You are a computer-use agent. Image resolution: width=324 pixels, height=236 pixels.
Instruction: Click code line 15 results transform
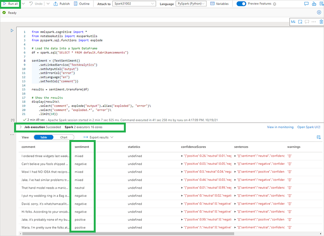(x=60, y=89)
